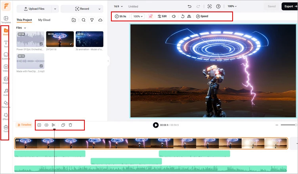This screenshot has height=174, width=298.
Task: Open the 16:9 aspect ratio dropdown
Action: pos(118,6)
